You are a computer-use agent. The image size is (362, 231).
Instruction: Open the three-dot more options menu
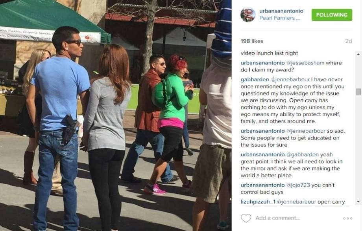point(348,218)
